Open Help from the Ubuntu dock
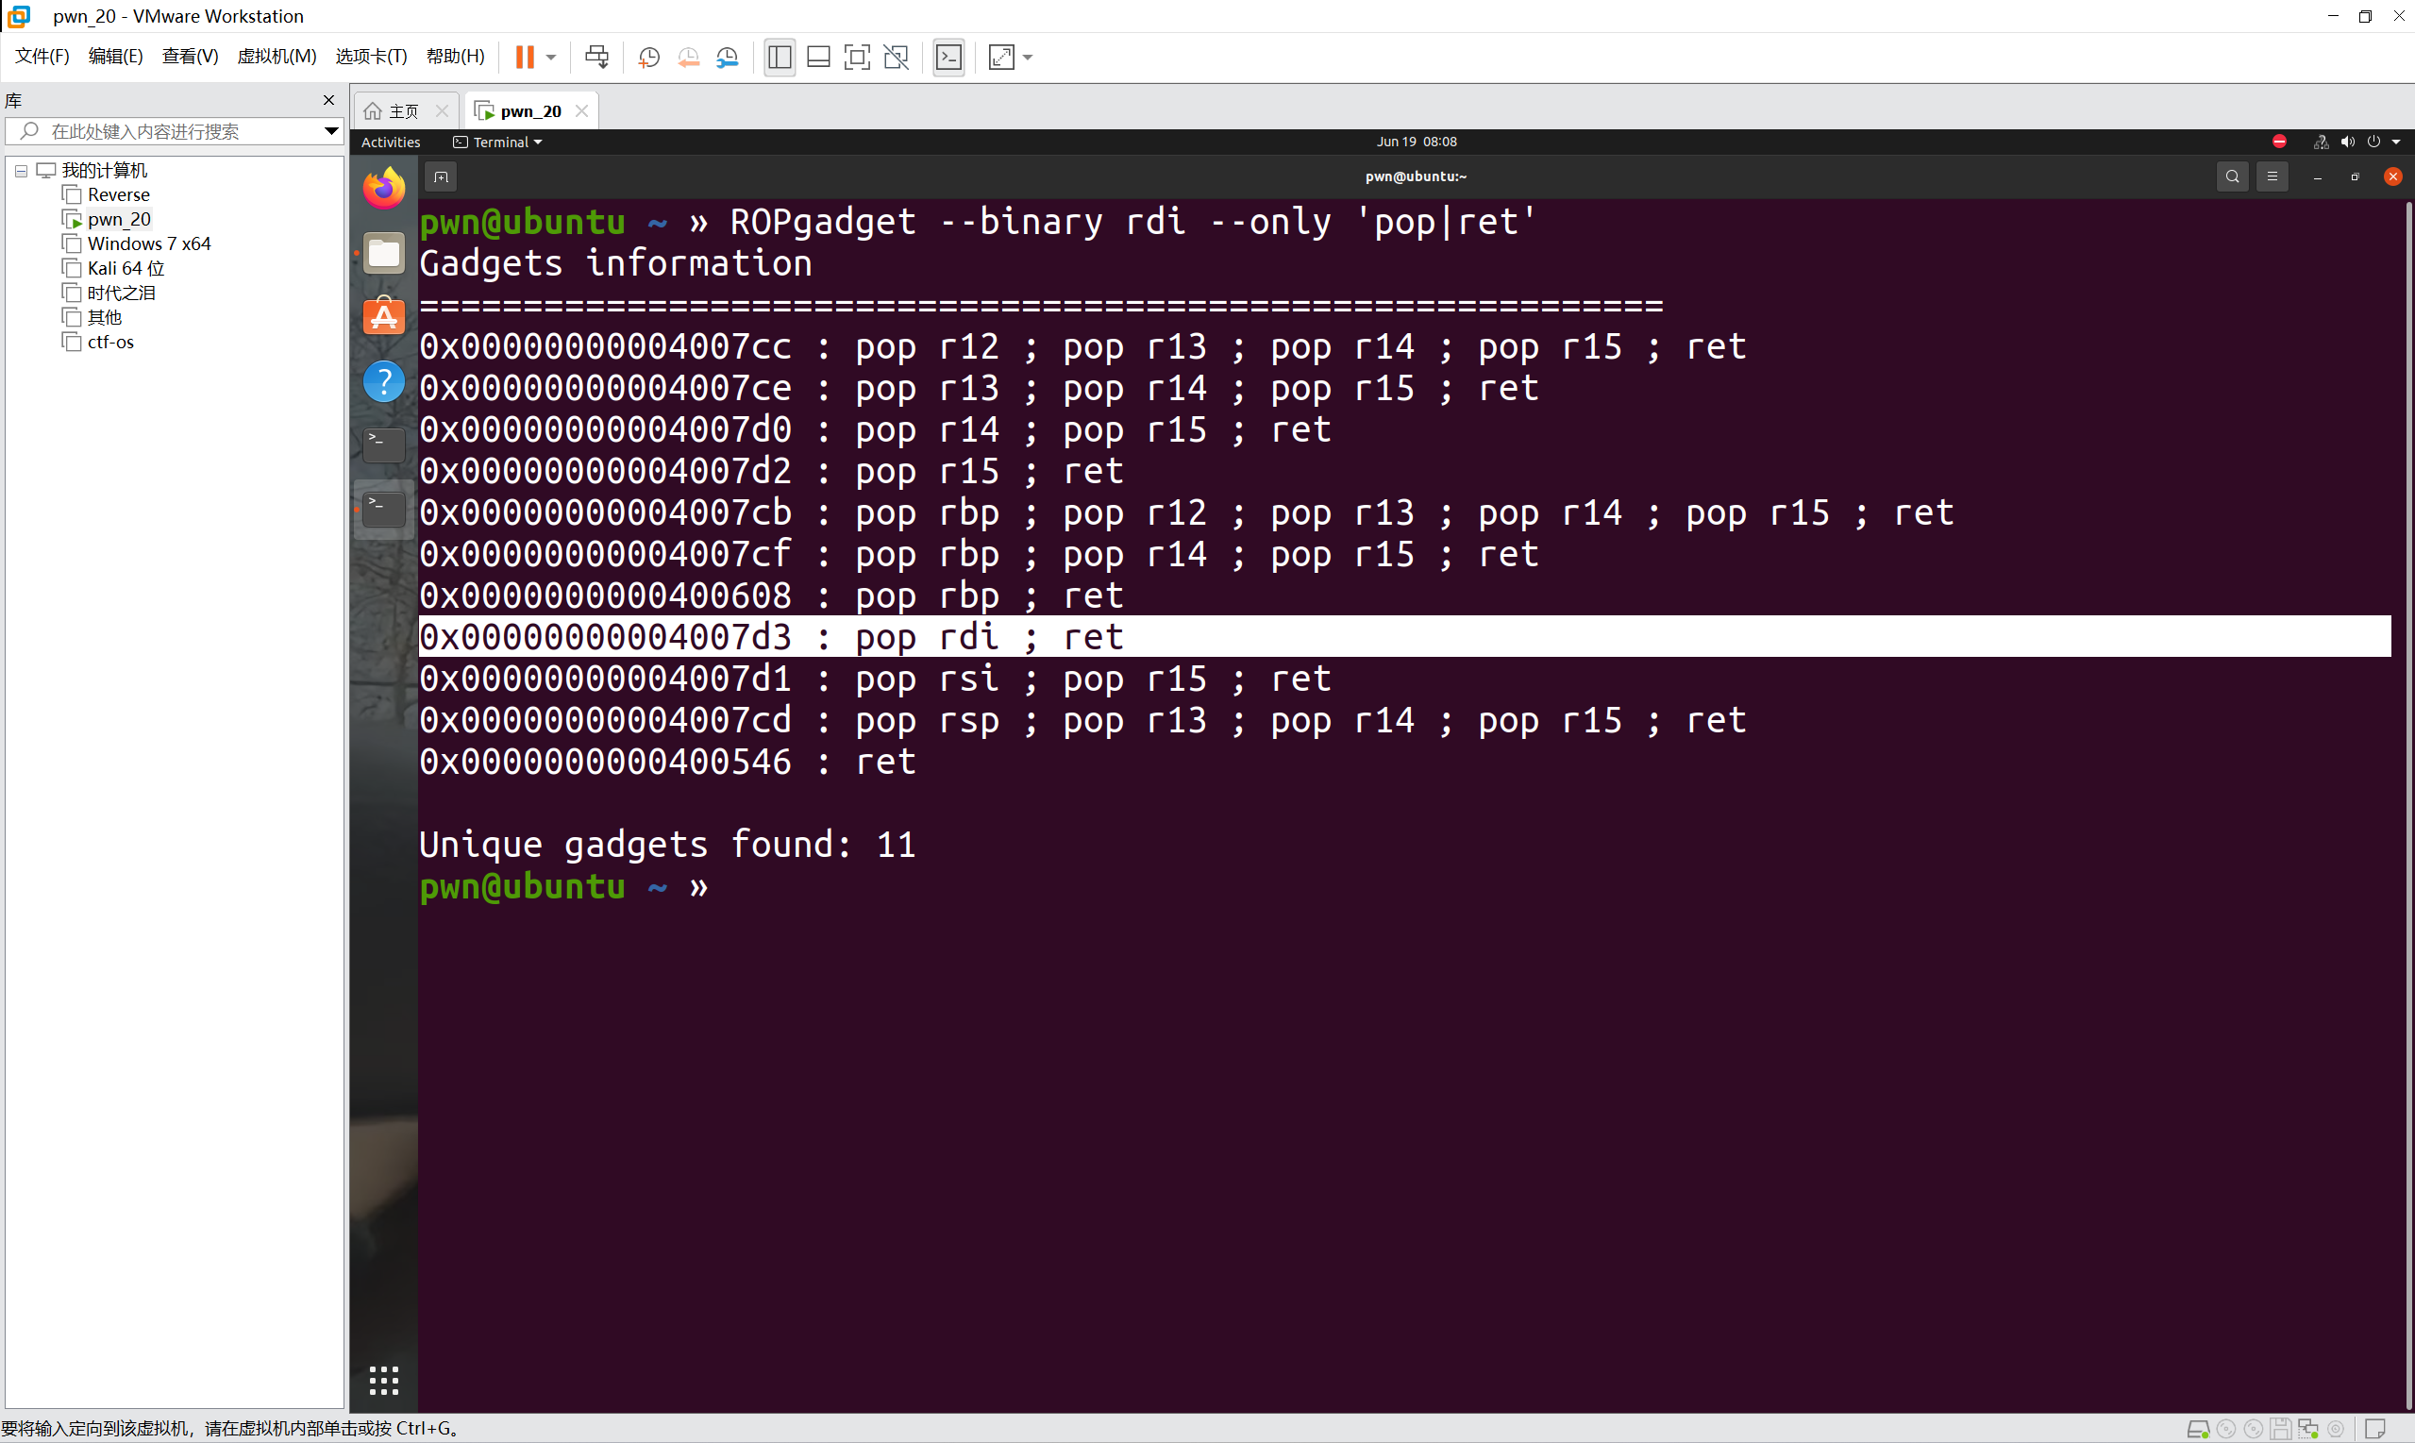 pos(384,380)
